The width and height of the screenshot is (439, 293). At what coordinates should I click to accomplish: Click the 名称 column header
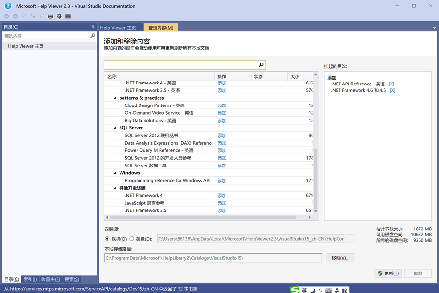pos(160,77)
